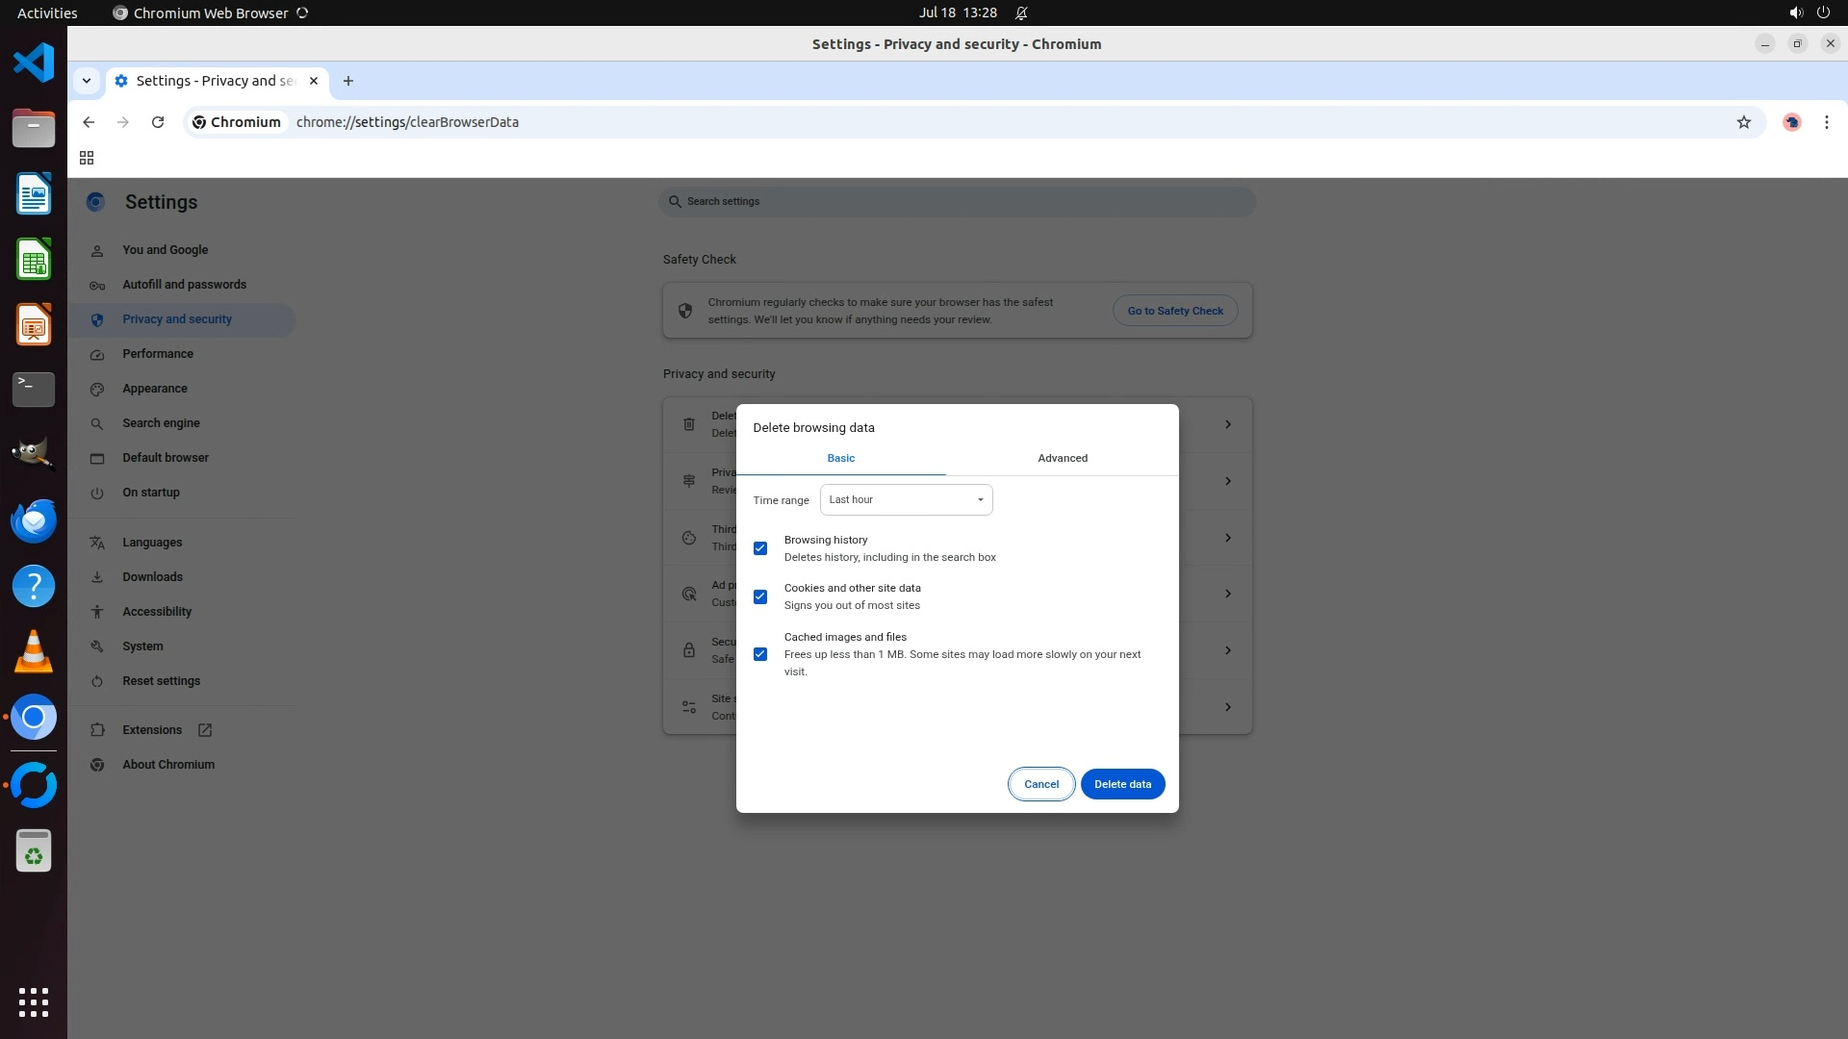Uncheck the Browsing history checkbox

pyautogui.click(x=760, y=548)
